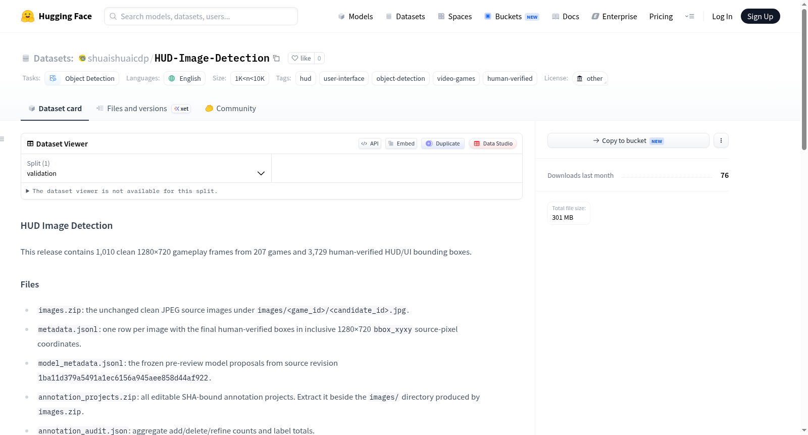Click the Embed button
808x435 pixels.
coord(401,143)
